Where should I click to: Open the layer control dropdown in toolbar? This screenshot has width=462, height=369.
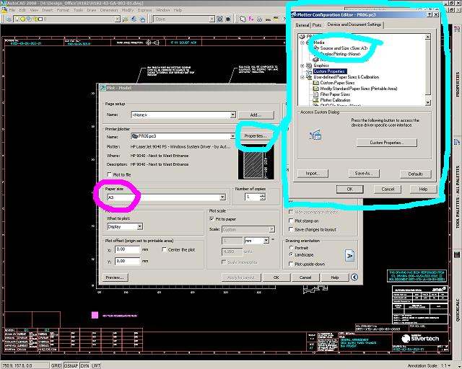click(117, 19)
